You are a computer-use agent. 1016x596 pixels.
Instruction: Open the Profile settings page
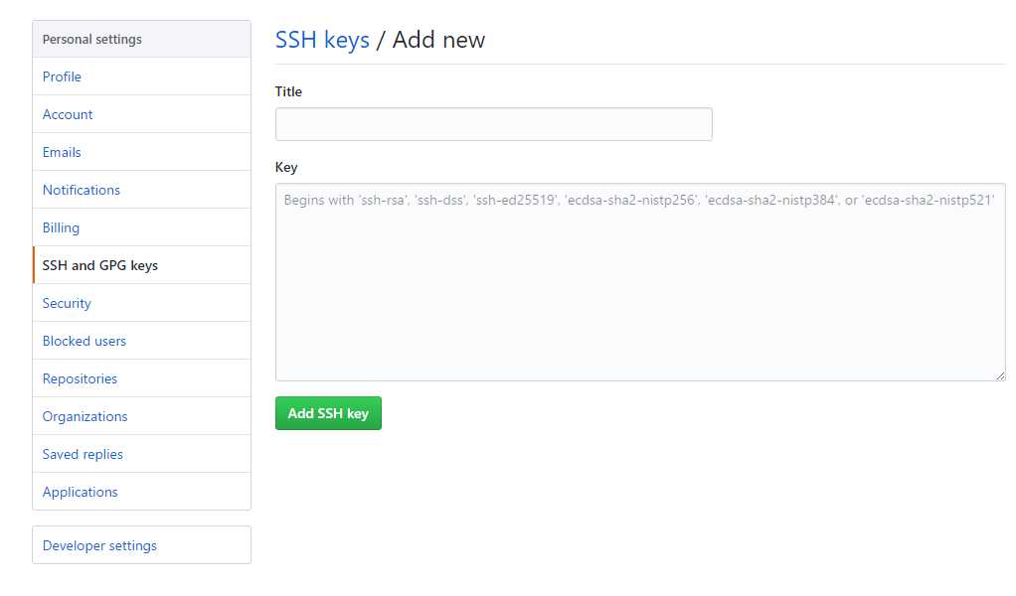pyautogui.click(x=141, y=76)
